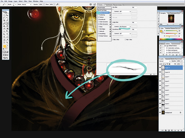Select the Path Selection tool

[x=4, y=34]
